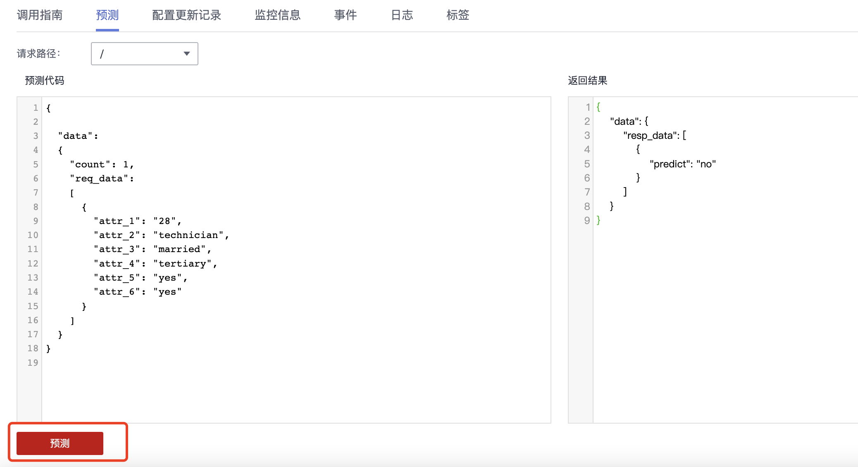Open the 监控信息 tab
The height and width of the screenshot is (467, 858).
pyautogui.click(x=277, y=15)
